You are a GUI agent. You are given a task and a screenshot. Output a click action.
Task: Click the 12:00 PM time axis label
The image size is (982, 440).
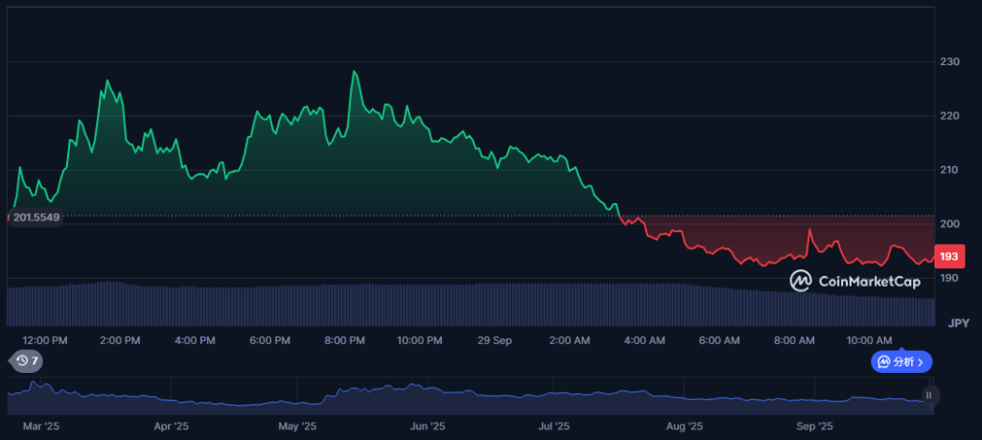[45, 340]
